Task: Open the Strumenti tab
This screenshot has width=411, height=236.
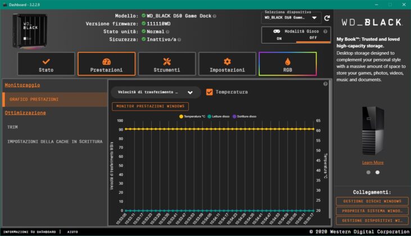Action: (167, 64)
